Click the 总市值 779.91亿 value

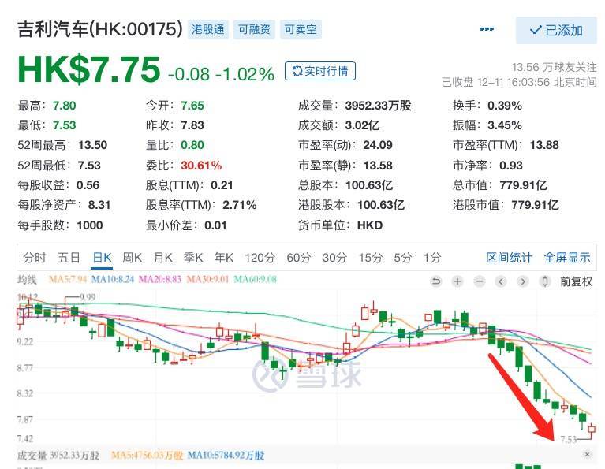[x=523, y=185]
